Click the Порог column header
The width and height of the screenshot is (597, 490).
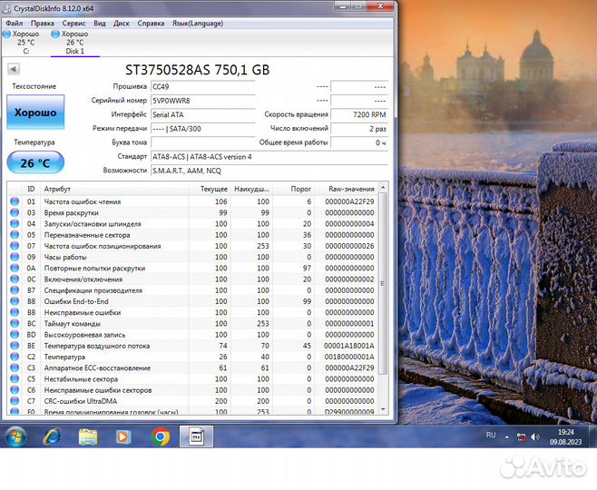pyautogui.click(x=293, y=189)
